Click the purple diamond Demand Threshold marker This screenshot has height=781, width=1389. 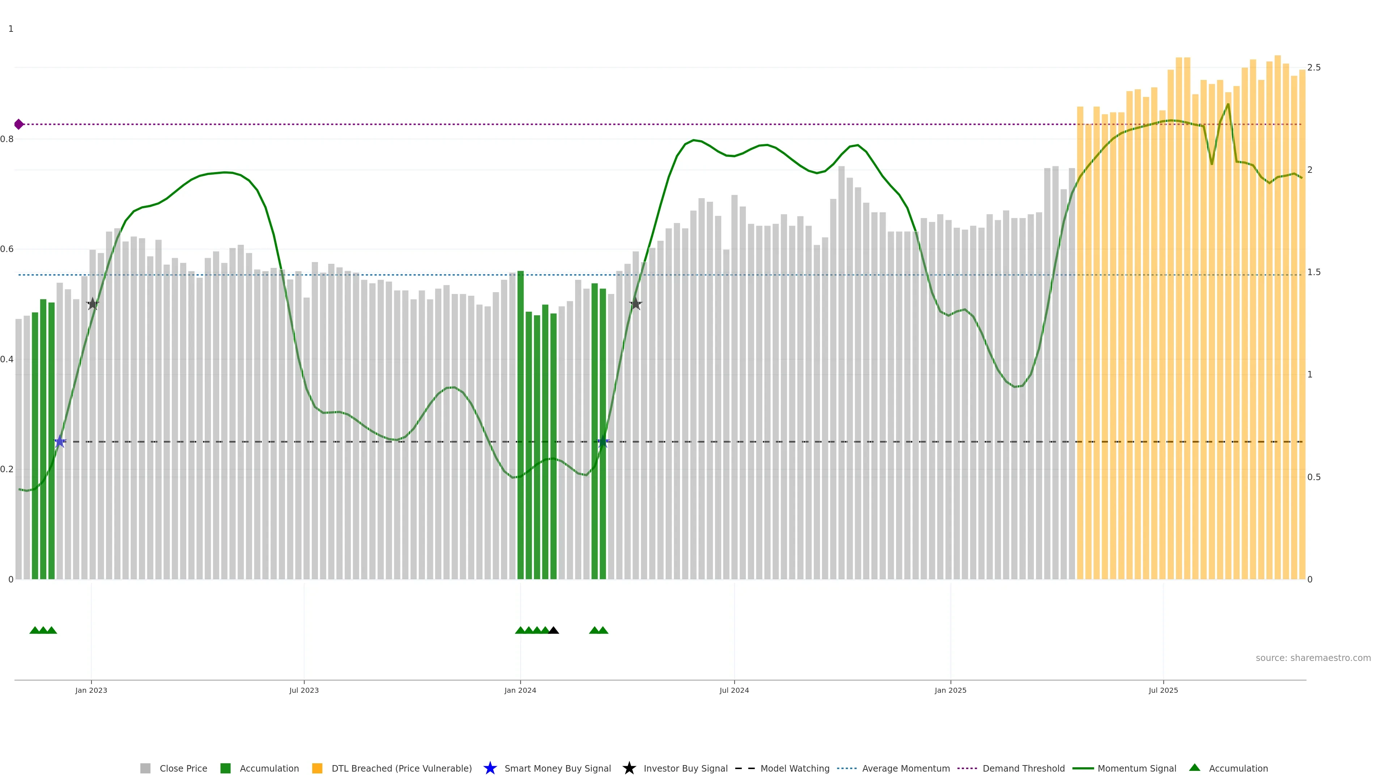point(19,124)
